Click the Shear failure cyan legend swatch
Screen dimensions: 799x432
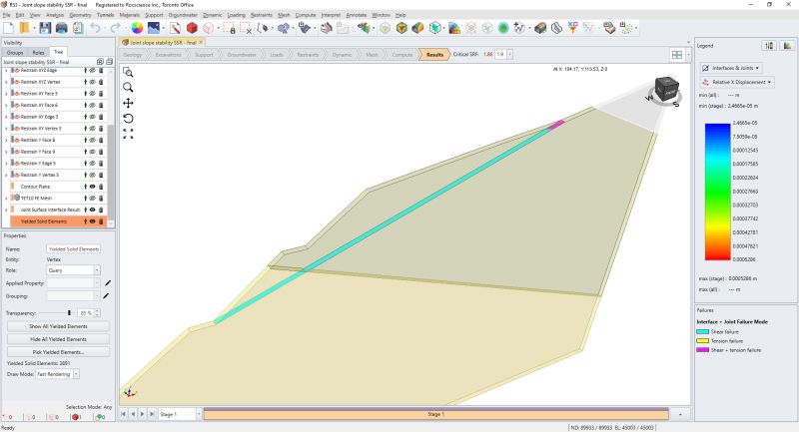point(703,332)
